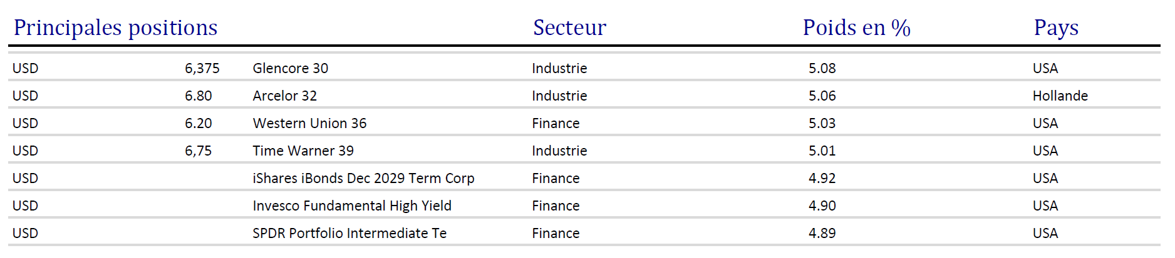
Task: Click SPDR Portfolio Intermediate Te entry
Action: tap(349, 233)
